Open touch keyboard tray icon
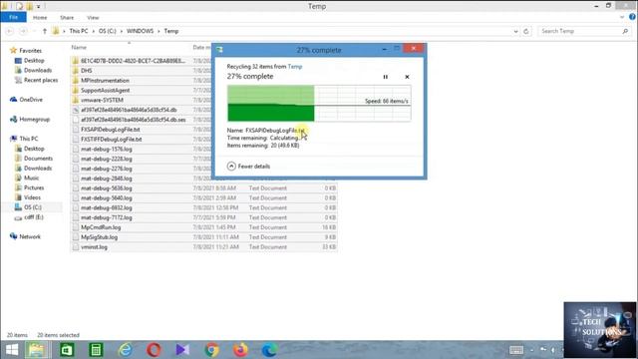Viewport: 638px width, 359px height. pyautogui.click(x=516, y=350)
